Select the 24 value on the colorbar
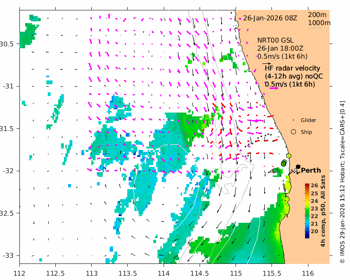 [314, 201]
